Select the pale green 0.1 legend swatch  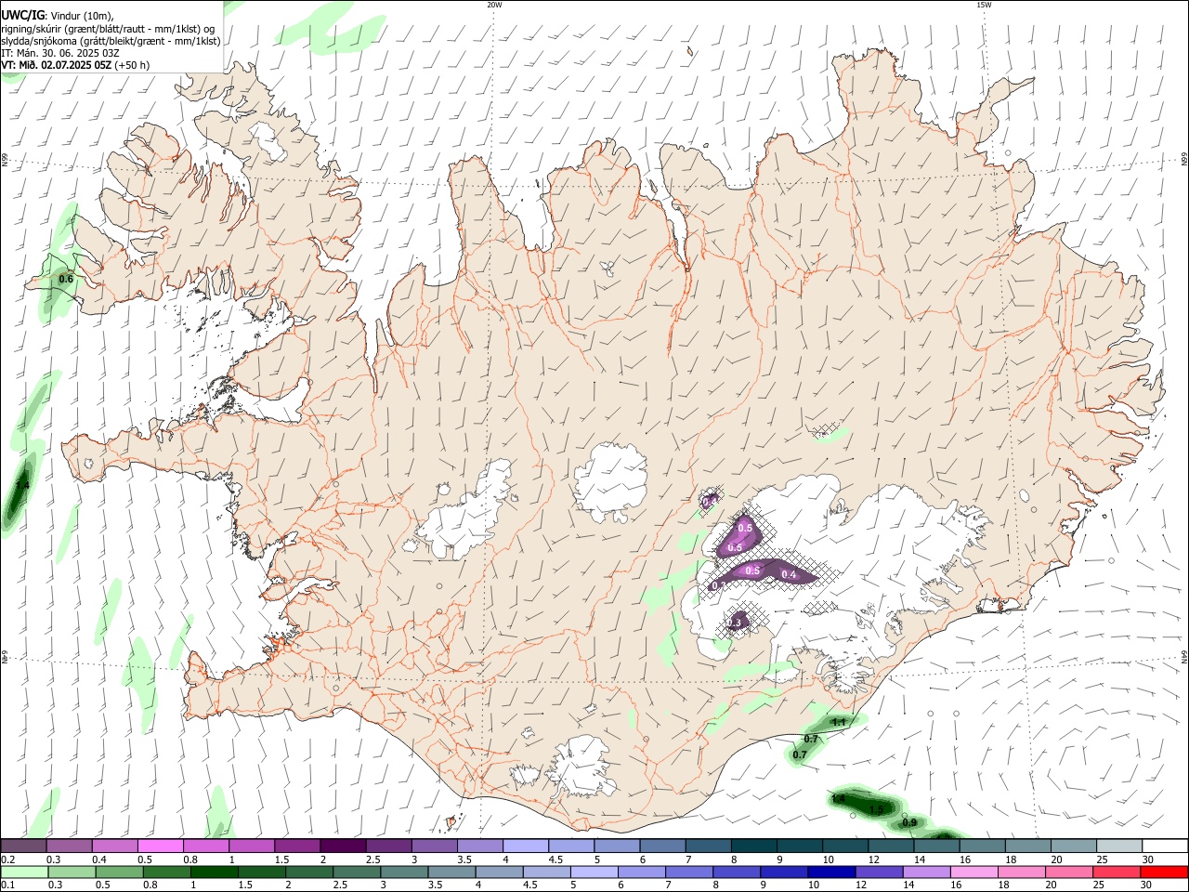[23, 872]
